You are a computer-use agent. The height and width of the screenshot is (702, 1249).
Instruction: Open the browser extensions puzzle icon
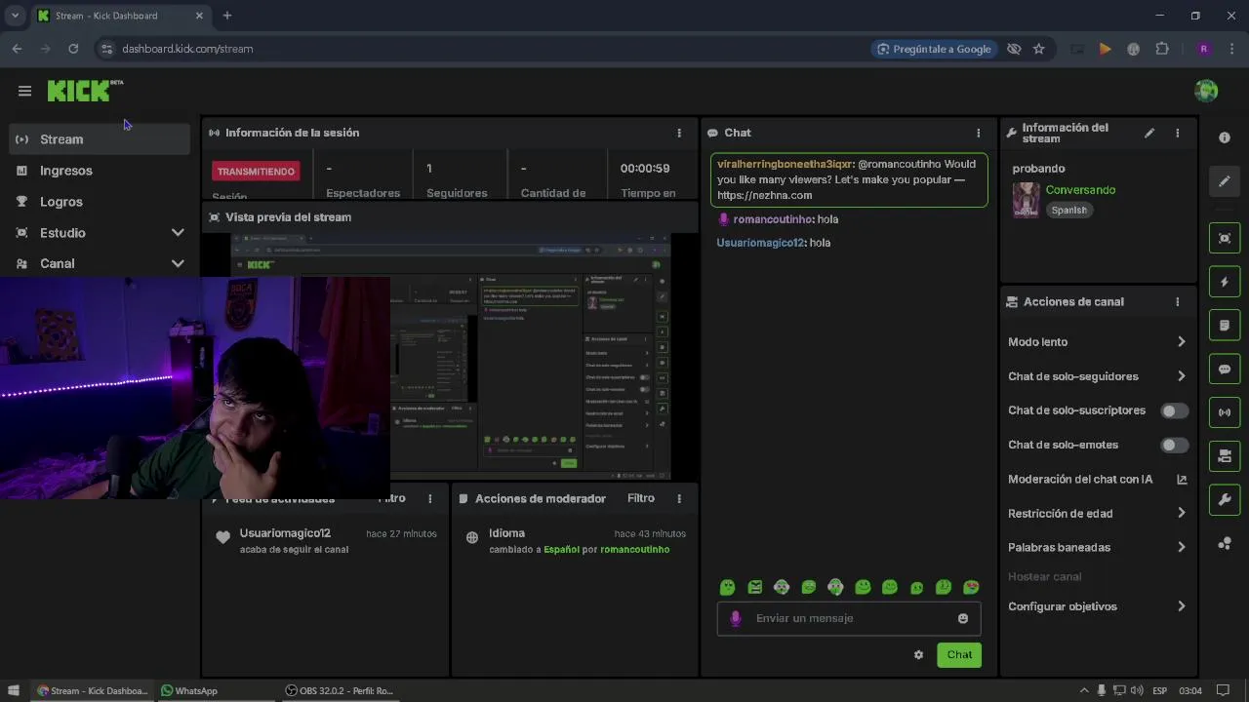pos(1161,49)
